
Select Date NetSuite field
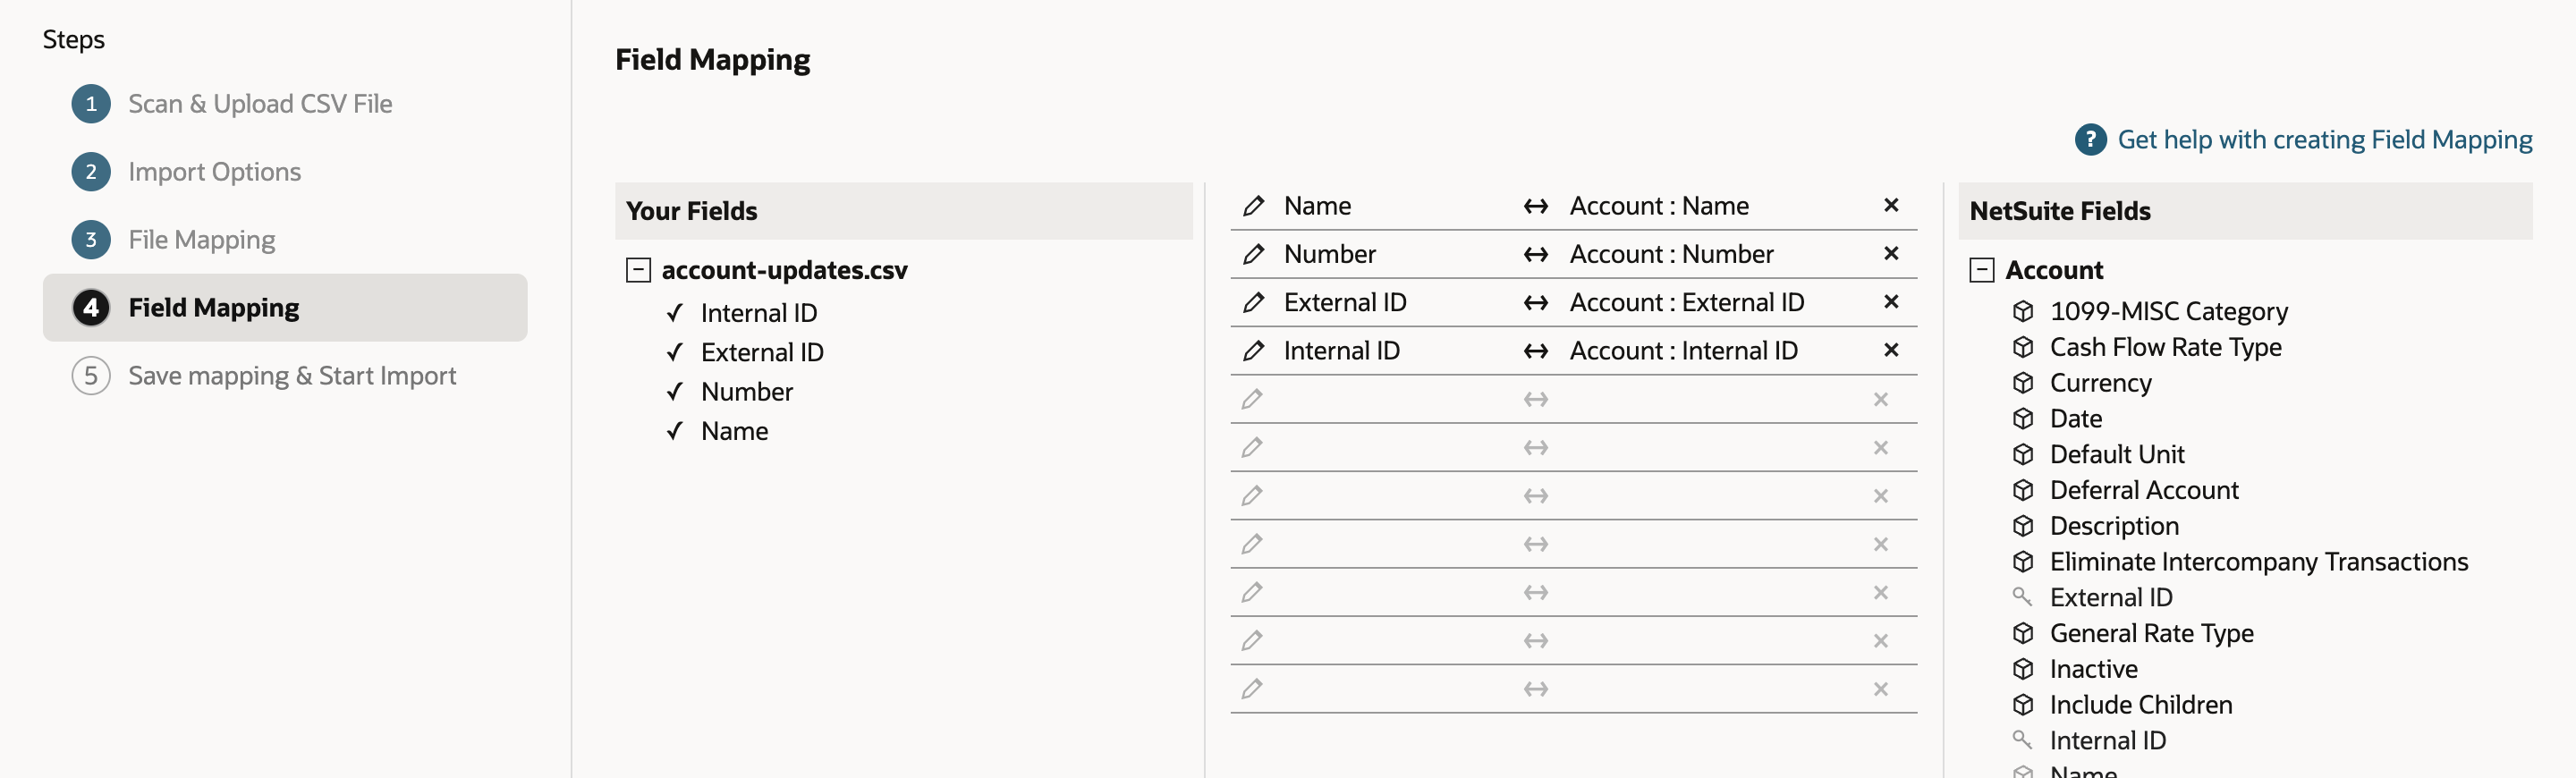[2075, 419]
